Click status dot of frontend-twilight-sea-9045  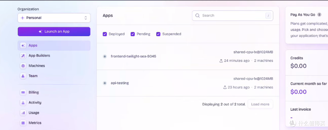coord(105,56)
